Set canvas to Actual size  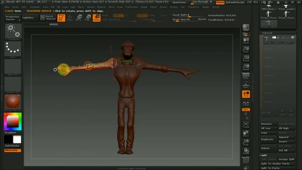click(x=246, y=59)
